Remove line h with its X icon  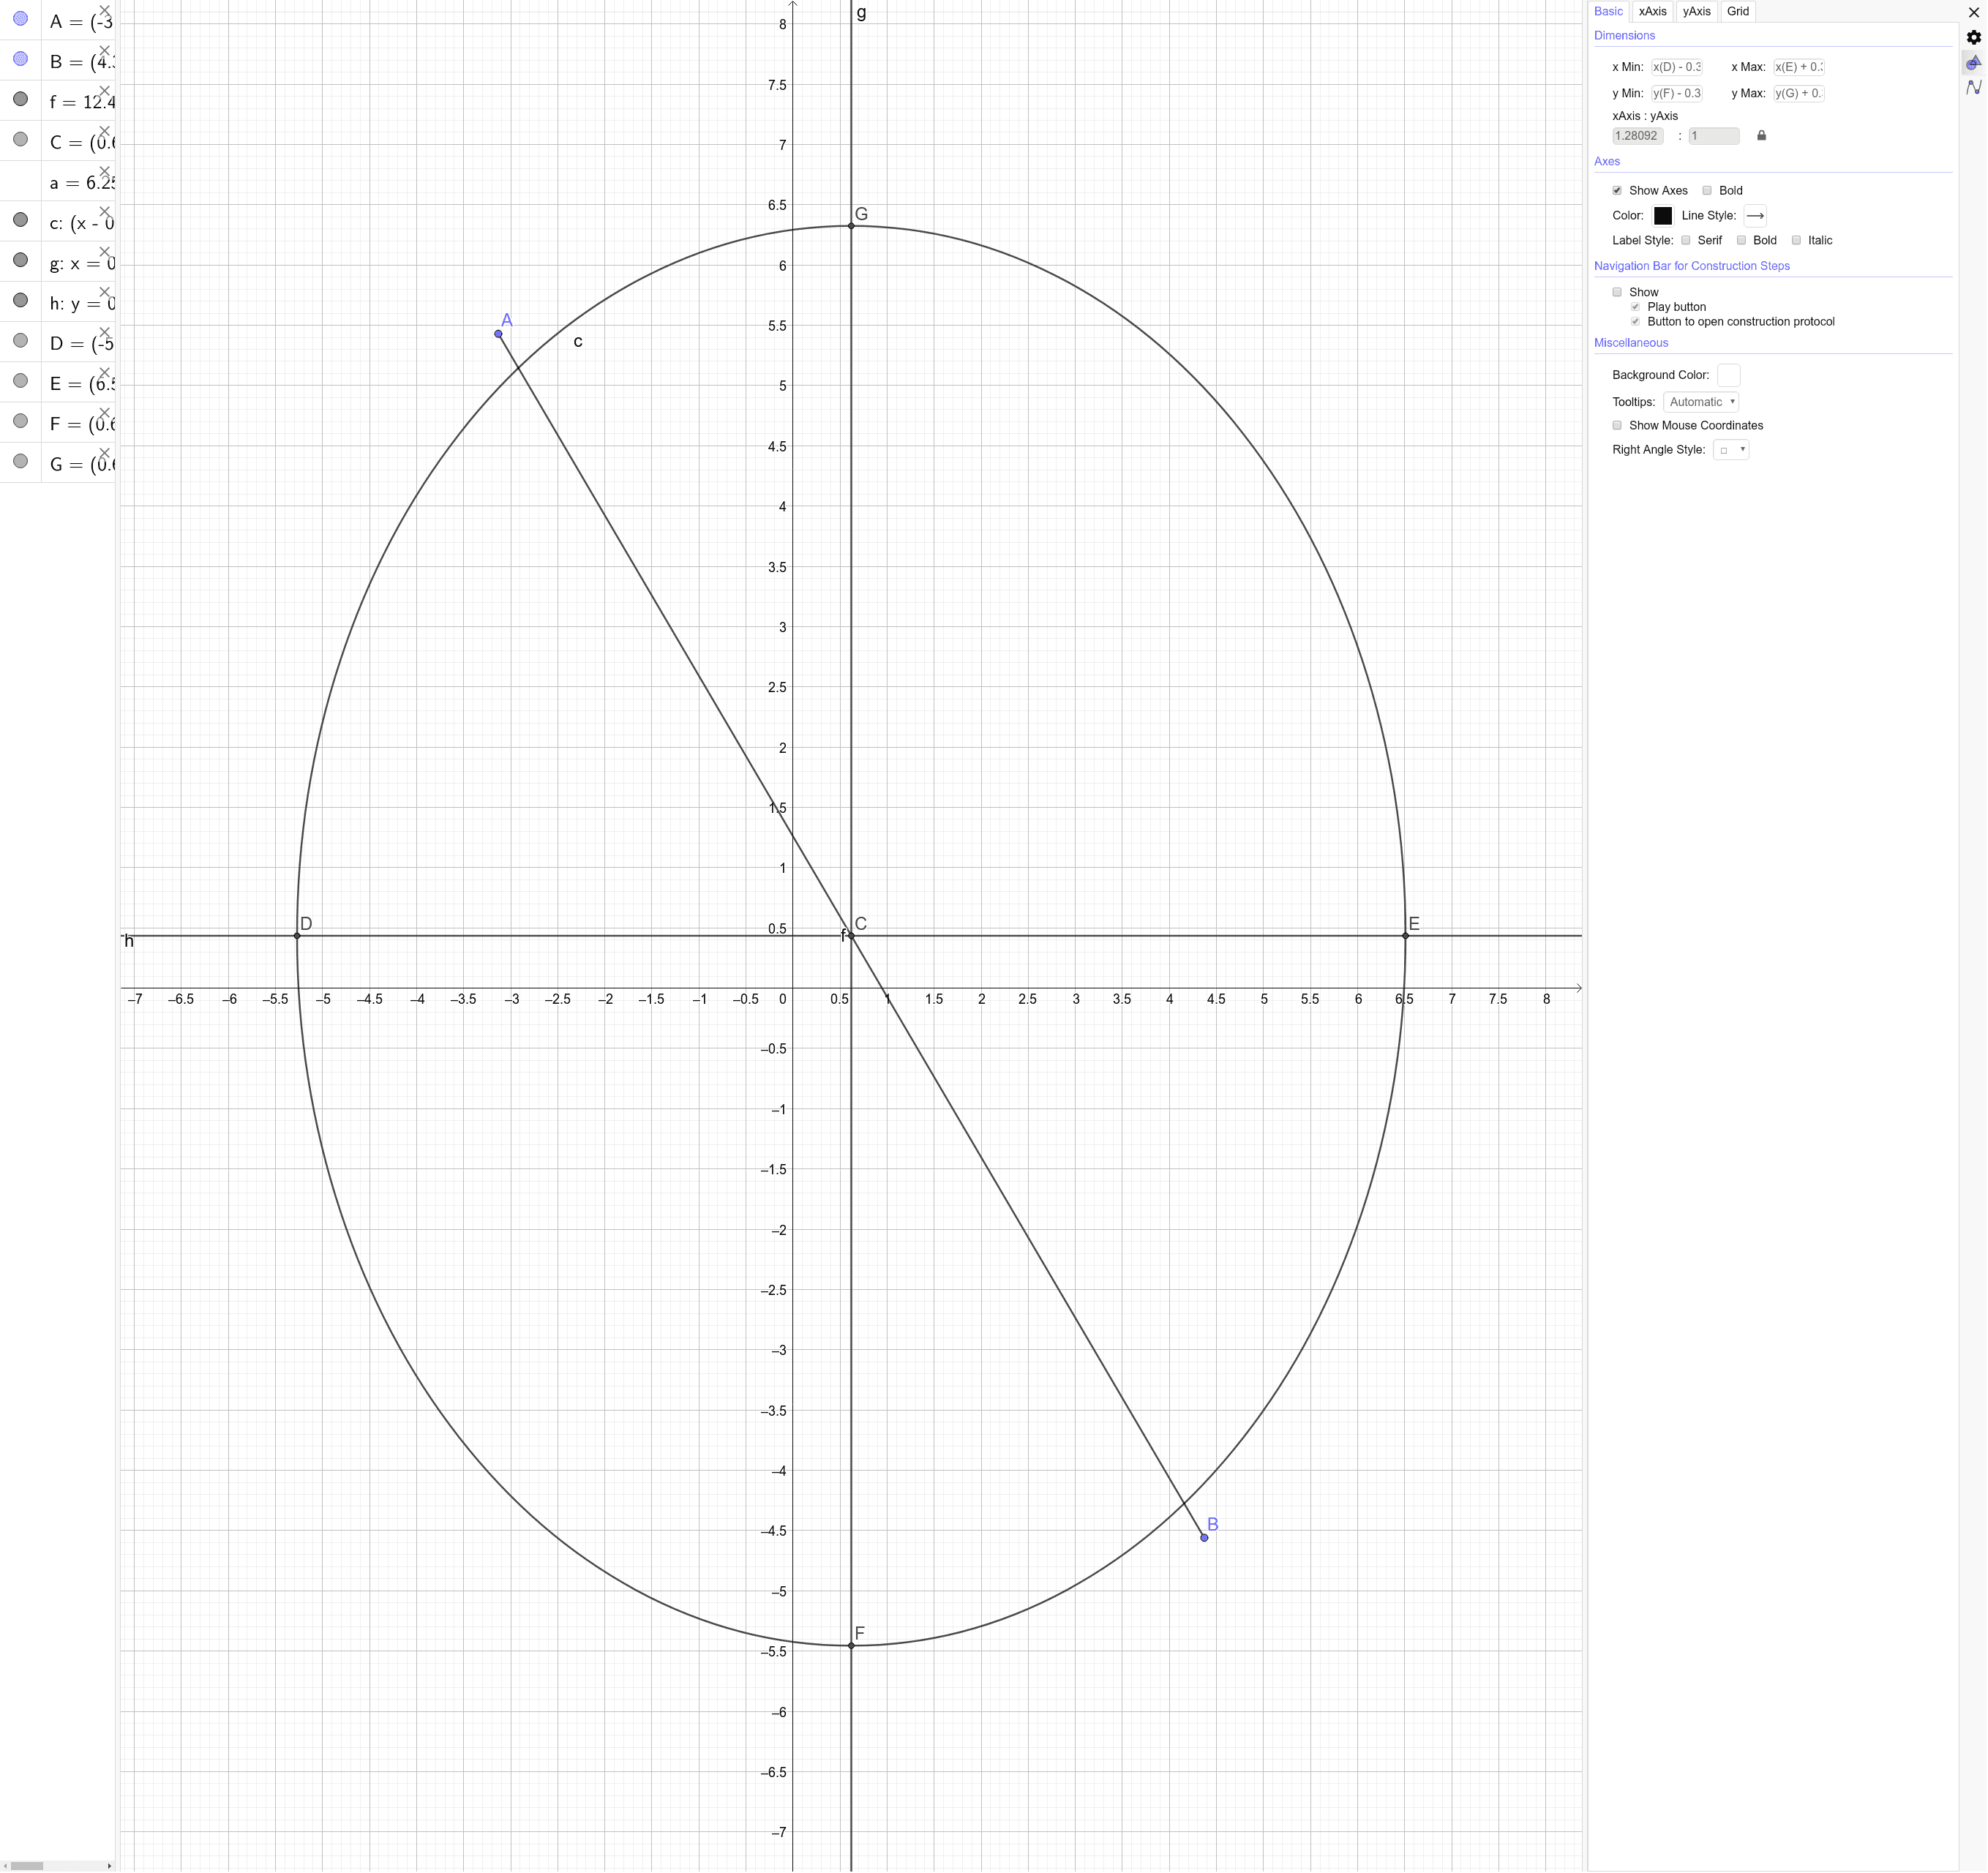click(105, 293)
